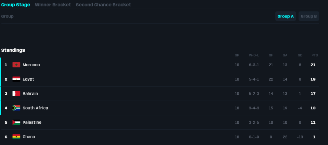Select the Group A toggle
Viewport: 328px width, 145px height.
pyautogui.click(x=285, y=16)
